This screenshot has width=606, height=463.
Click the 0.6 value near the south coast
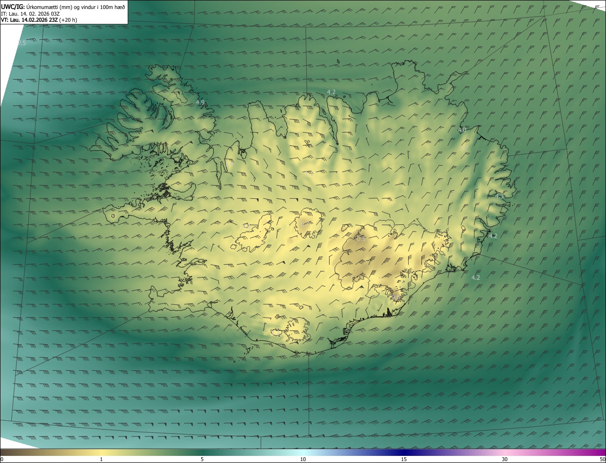pos(396,297)
